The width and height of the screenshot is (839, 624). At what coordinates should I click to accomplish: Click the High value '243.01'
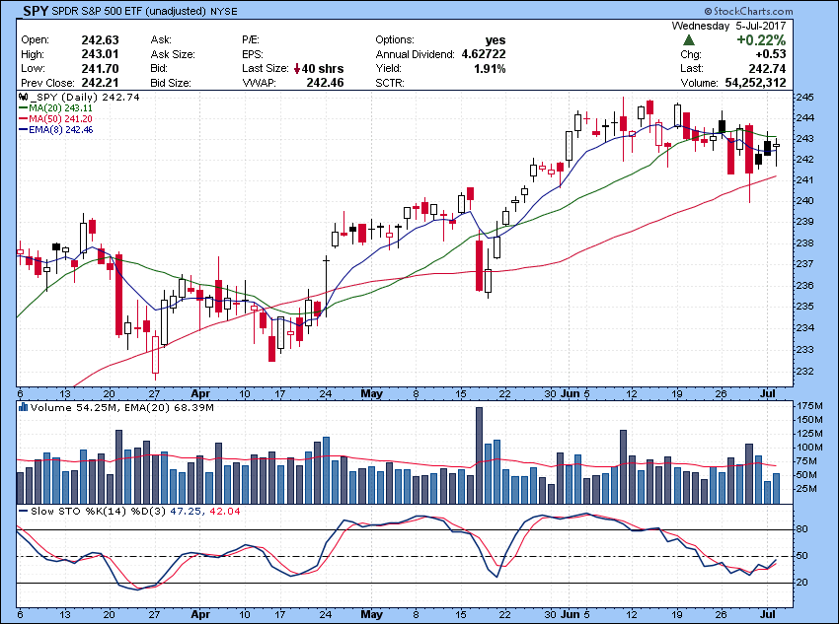[x=100, y=54]
